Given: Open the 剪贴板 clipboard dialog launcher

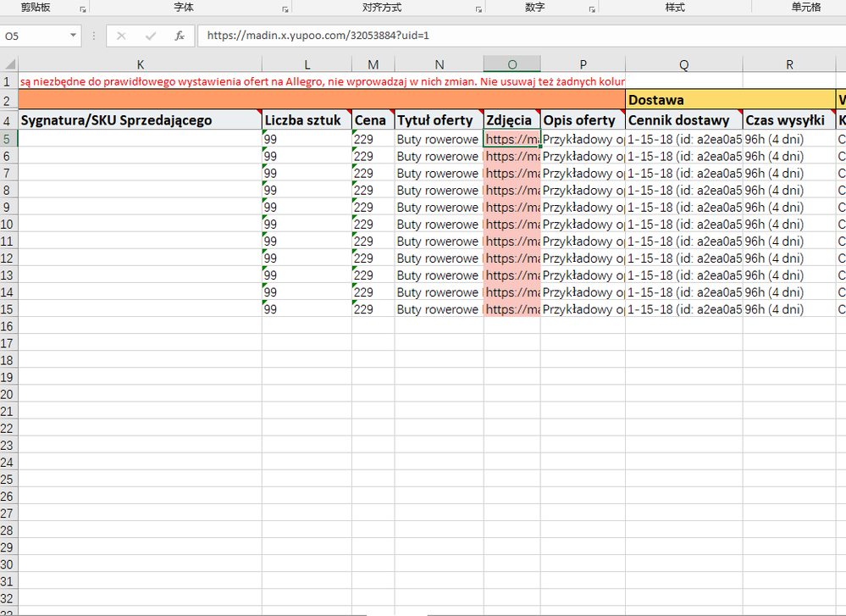Looking at the screenshot, I should 82,8.
